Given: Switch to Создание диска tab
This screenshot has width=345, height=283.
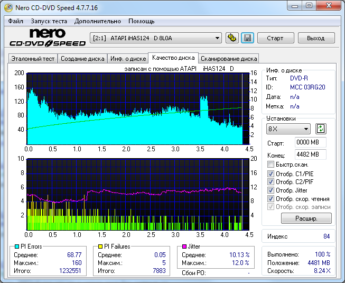Looking at the screenshot, I should (82, 59).
